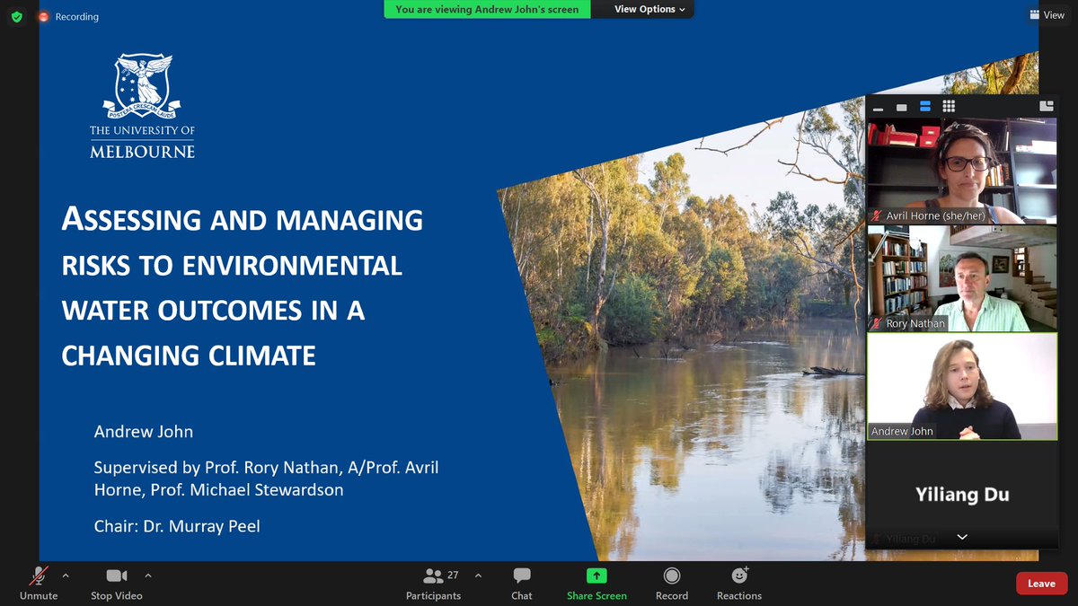This screenshot has height=606, width=1078.
Task: Open the Participants panel
Action: click(x=434, y=582)
